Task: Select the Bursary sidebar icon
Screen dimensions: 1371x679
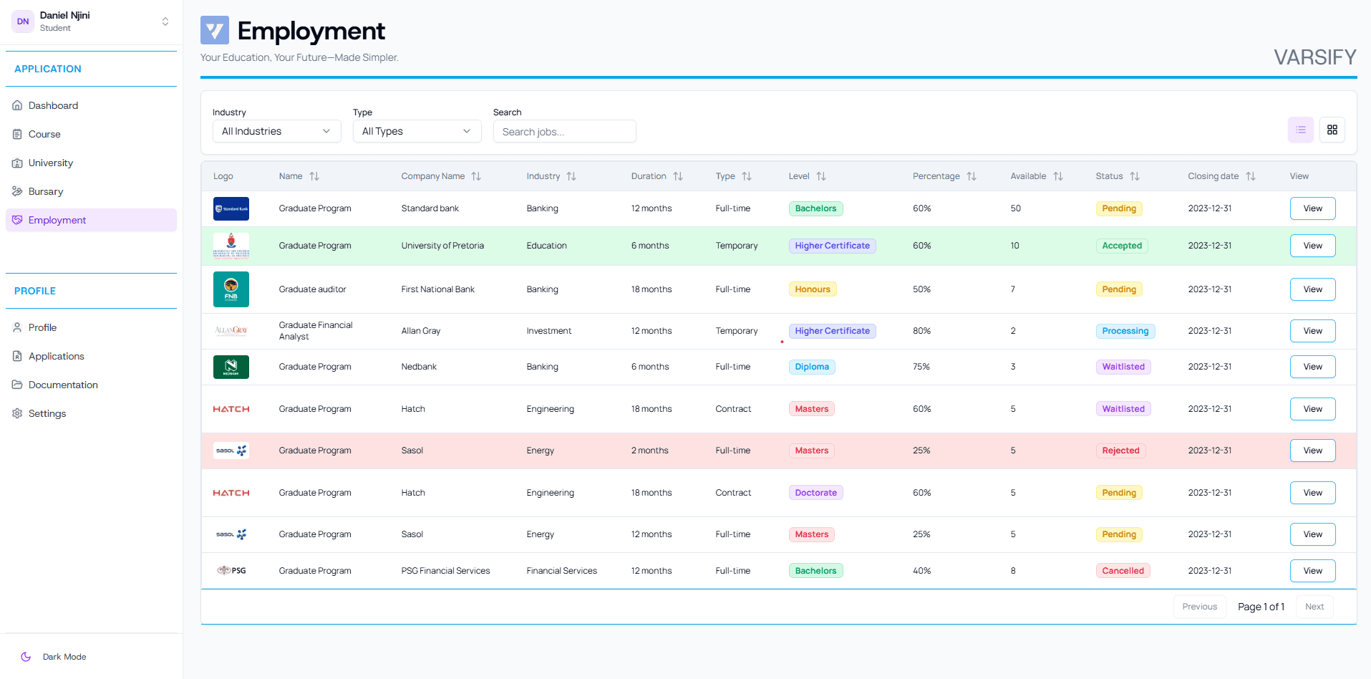Action: (x=17, y=191)
